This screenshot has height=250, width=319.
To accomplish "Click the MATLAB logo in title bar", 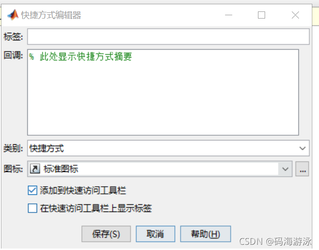I will pos(13,15).
